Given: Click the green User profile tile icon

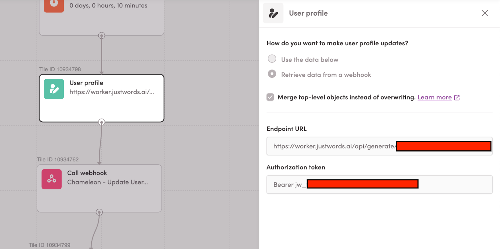Looking at the screenshot, I should click(x=54, y=89).
